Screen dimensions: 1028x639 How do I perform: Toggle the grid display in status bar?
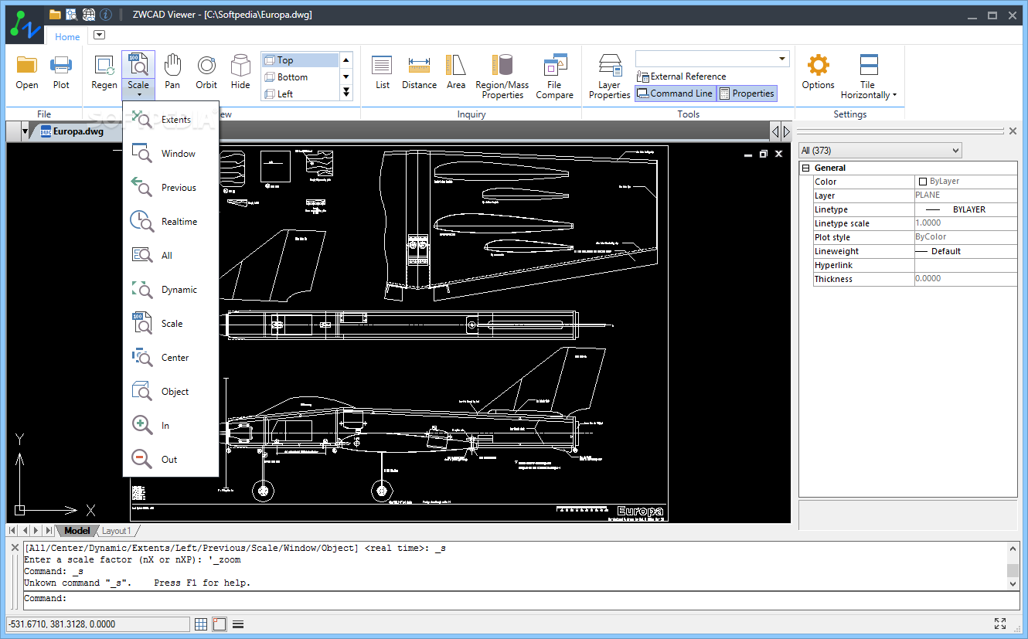pyautogui.click(x=201, y=624)
